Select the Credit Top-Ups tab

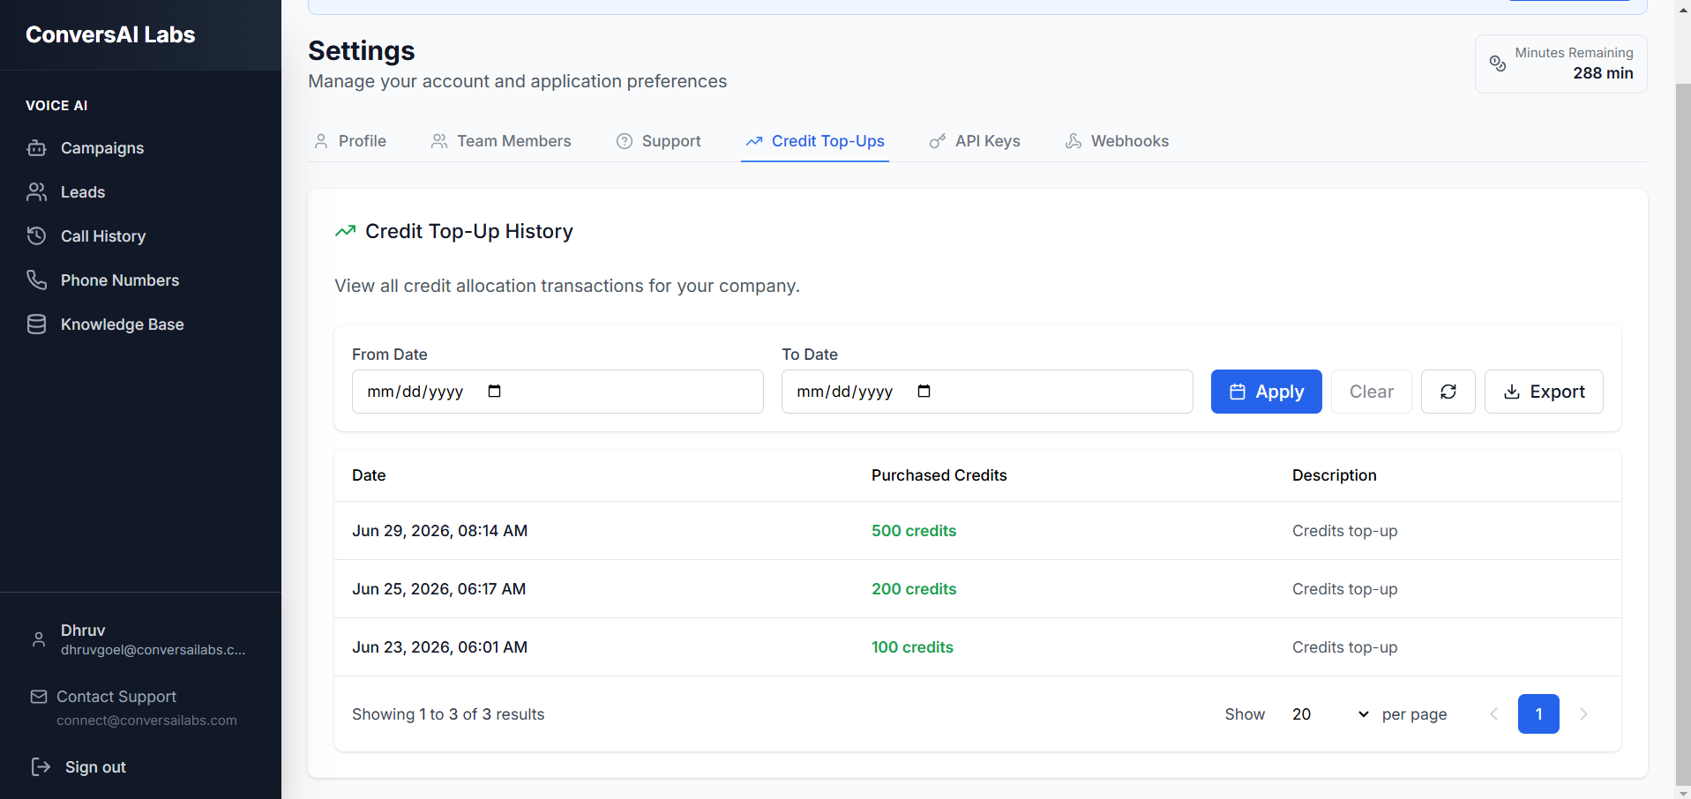(x=815, y=141)
